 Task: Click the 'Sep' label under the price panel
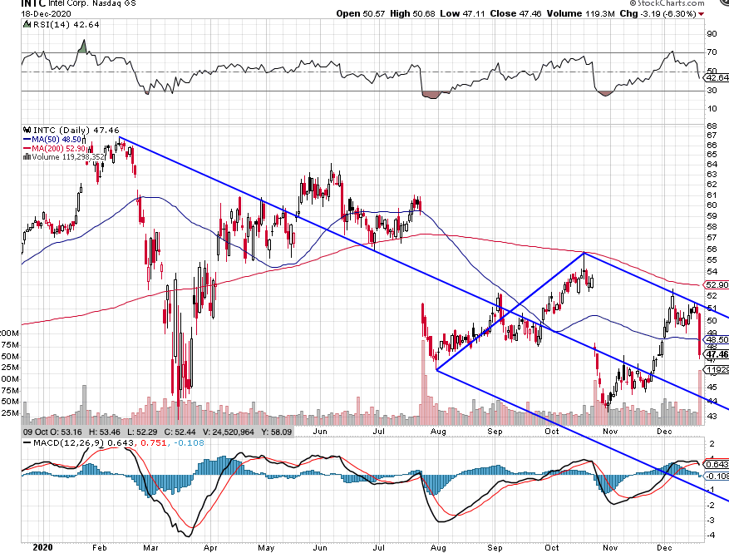(x=495, y=431)
